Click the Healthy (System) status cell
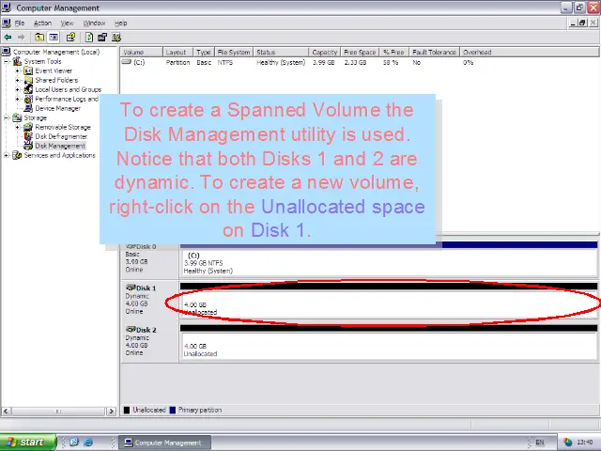This screenshot has height=451, width=601. pyautogui.click(x=281, y=62)
